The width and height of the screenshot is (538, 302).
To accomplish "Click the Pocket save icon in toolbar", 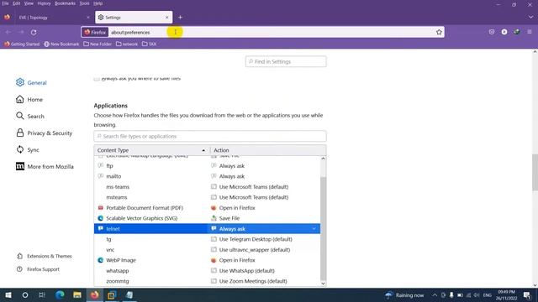I will pos(492,32).
